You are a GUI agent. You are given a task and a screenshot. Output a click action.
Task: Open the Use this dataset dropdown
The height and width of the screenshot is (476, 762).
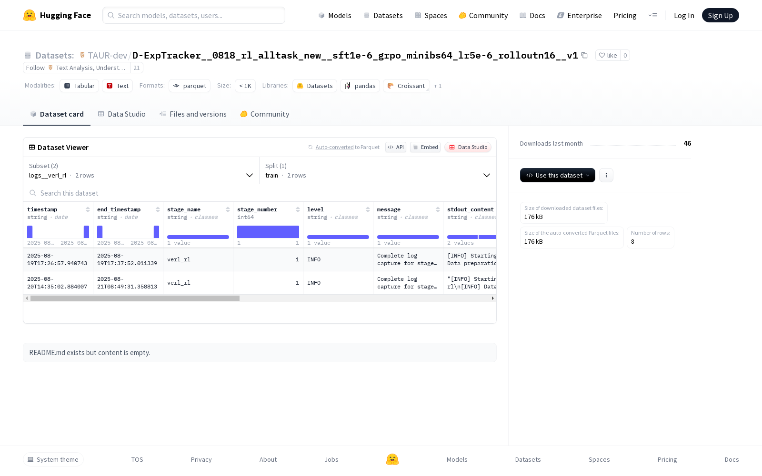click(x=558, y=175)
